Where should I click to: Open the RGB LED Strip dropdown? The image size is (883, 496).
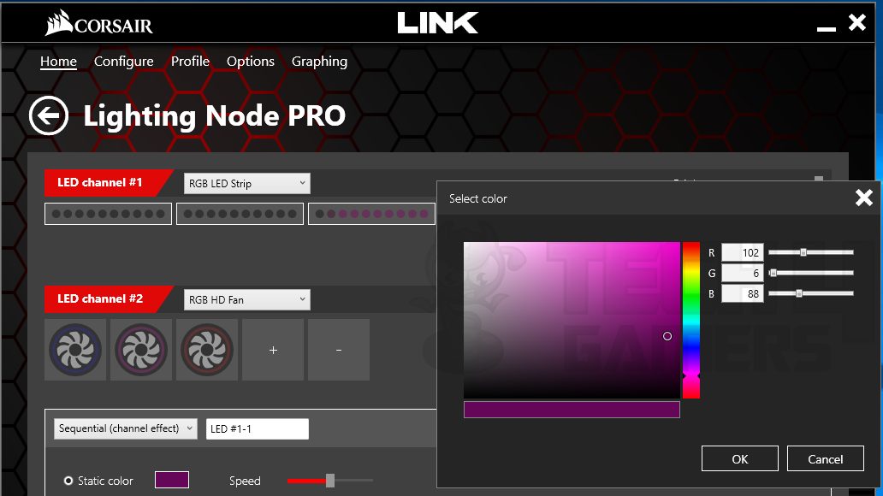tap(246, 184)
